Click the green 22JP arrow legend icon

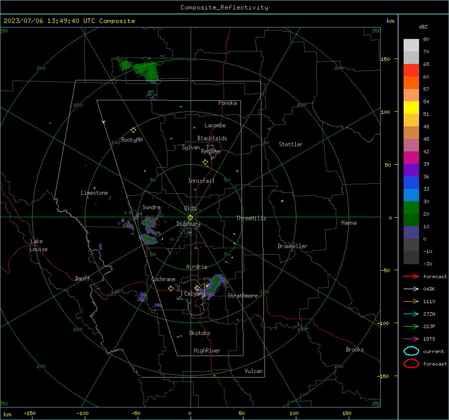pyautogui.click(x=411, y=326)
